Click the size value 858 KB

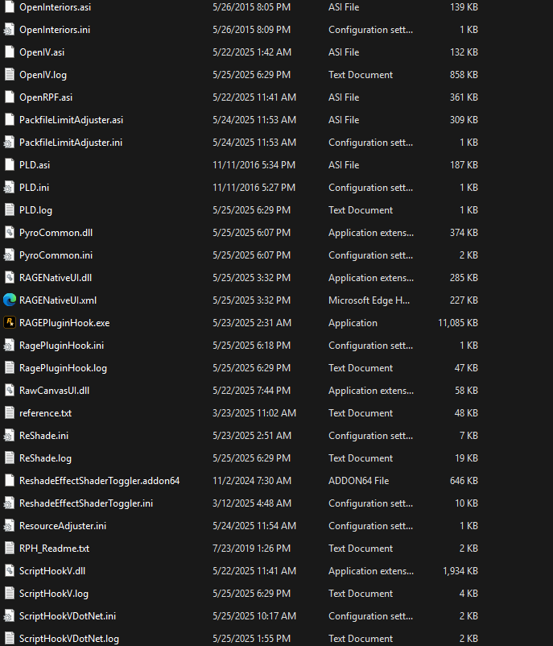(464, 75)
